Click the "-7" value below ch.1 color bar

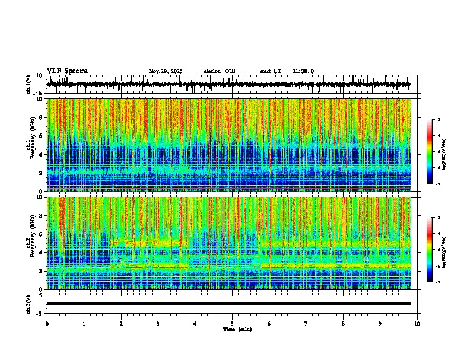[x=438, y=184]
